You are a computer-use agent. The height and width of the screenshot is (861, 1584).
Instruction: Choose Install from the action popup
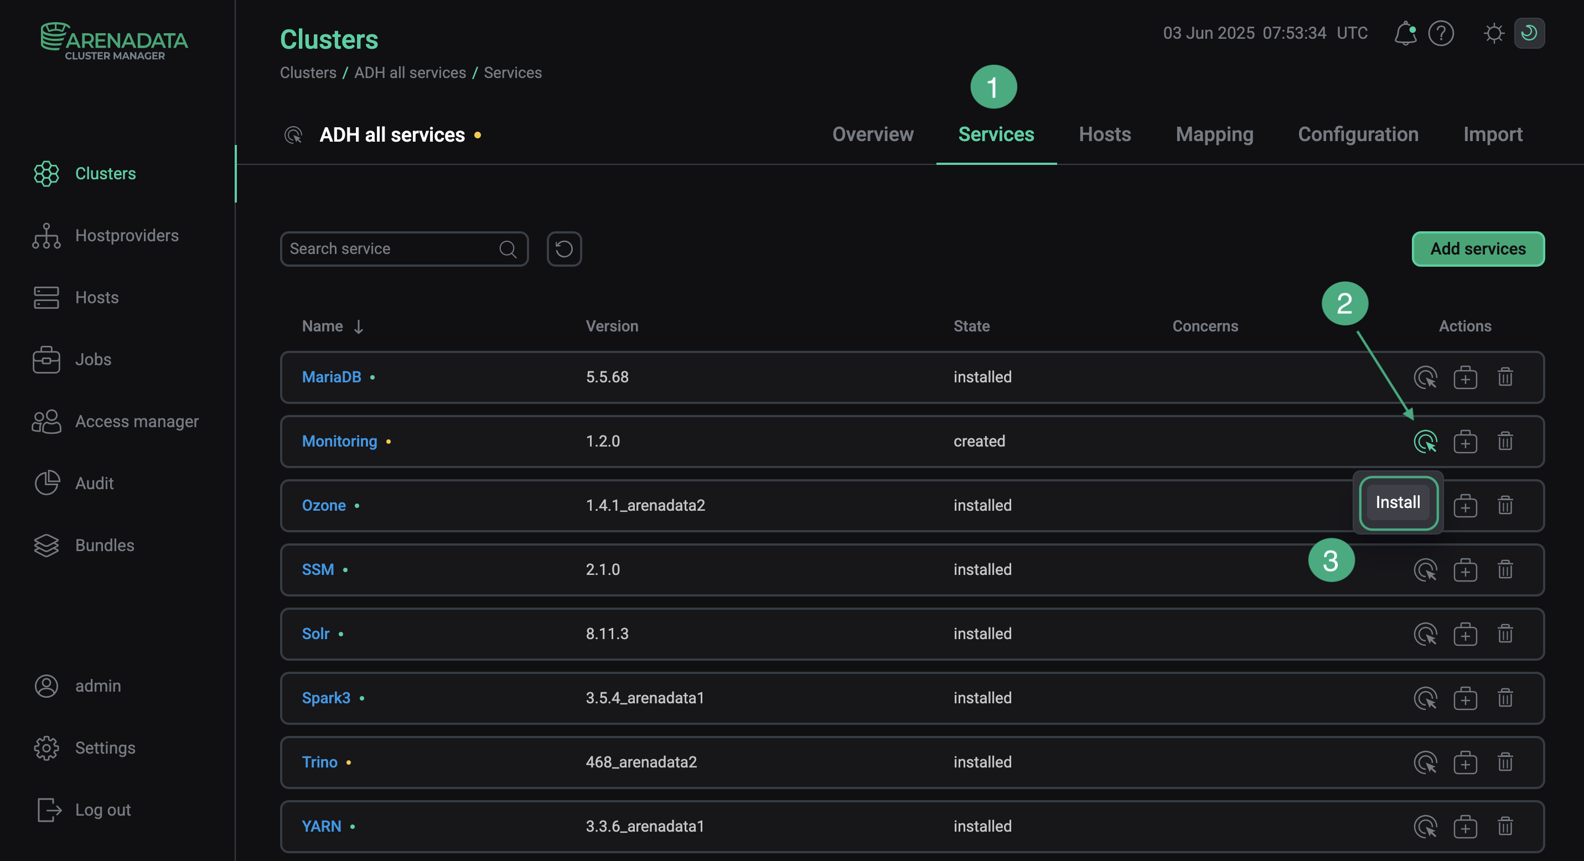pyautogui.click(x=1397, y=502)
